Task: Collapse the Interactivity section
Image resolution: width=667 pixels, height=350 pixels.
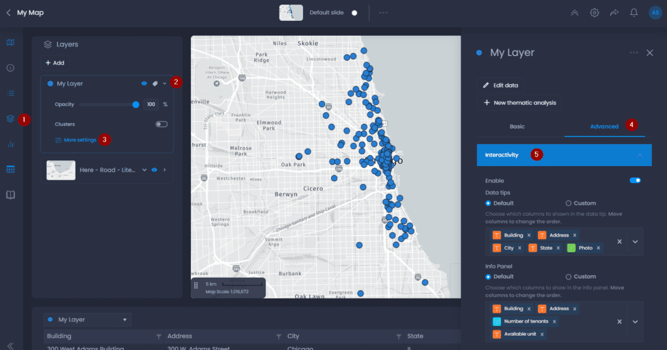Action: (640, 155)
